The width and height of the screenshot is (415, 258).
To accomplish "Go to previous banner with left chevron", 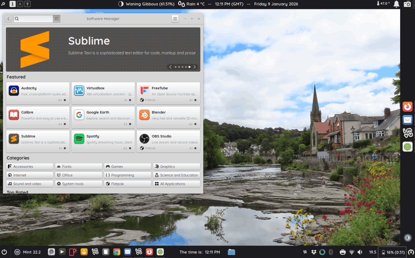I will click(170, 67).
